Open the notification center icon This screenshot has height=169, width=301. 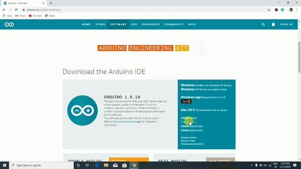pos(295,165)
